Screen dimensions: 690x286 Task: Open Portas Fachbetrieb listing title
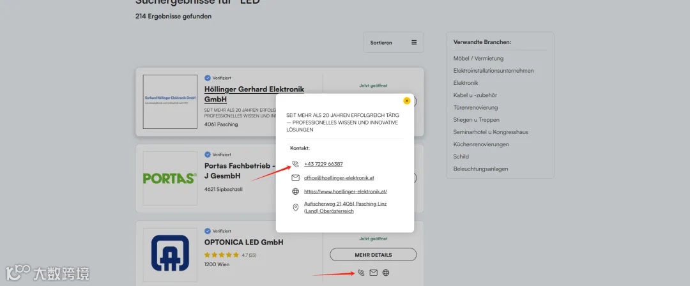(240, 171)
